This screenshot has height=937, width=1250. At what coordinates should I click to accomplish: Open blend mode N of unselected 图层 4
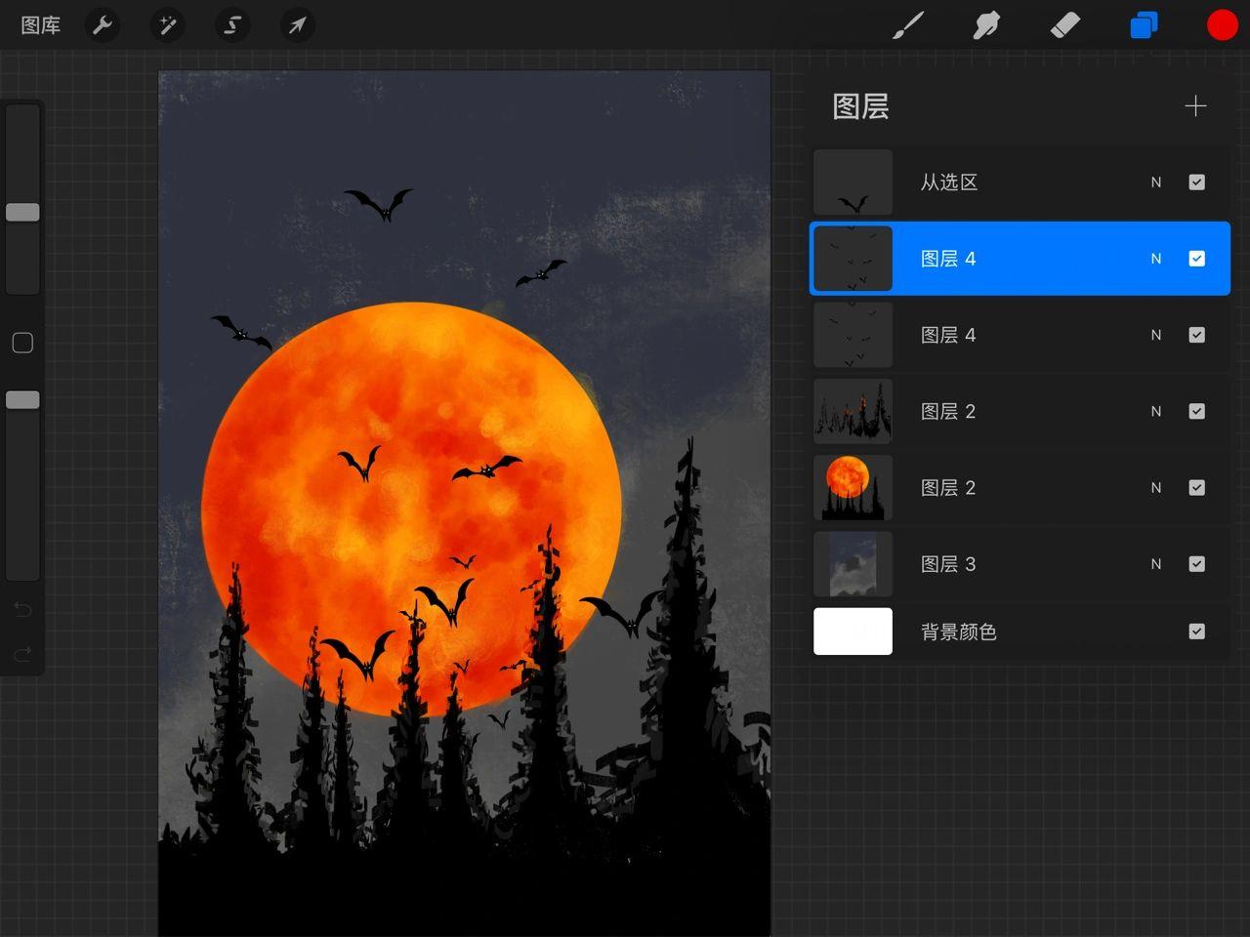(x=1156, y=335)
